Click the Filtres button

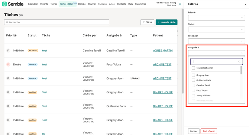(147, 22)
